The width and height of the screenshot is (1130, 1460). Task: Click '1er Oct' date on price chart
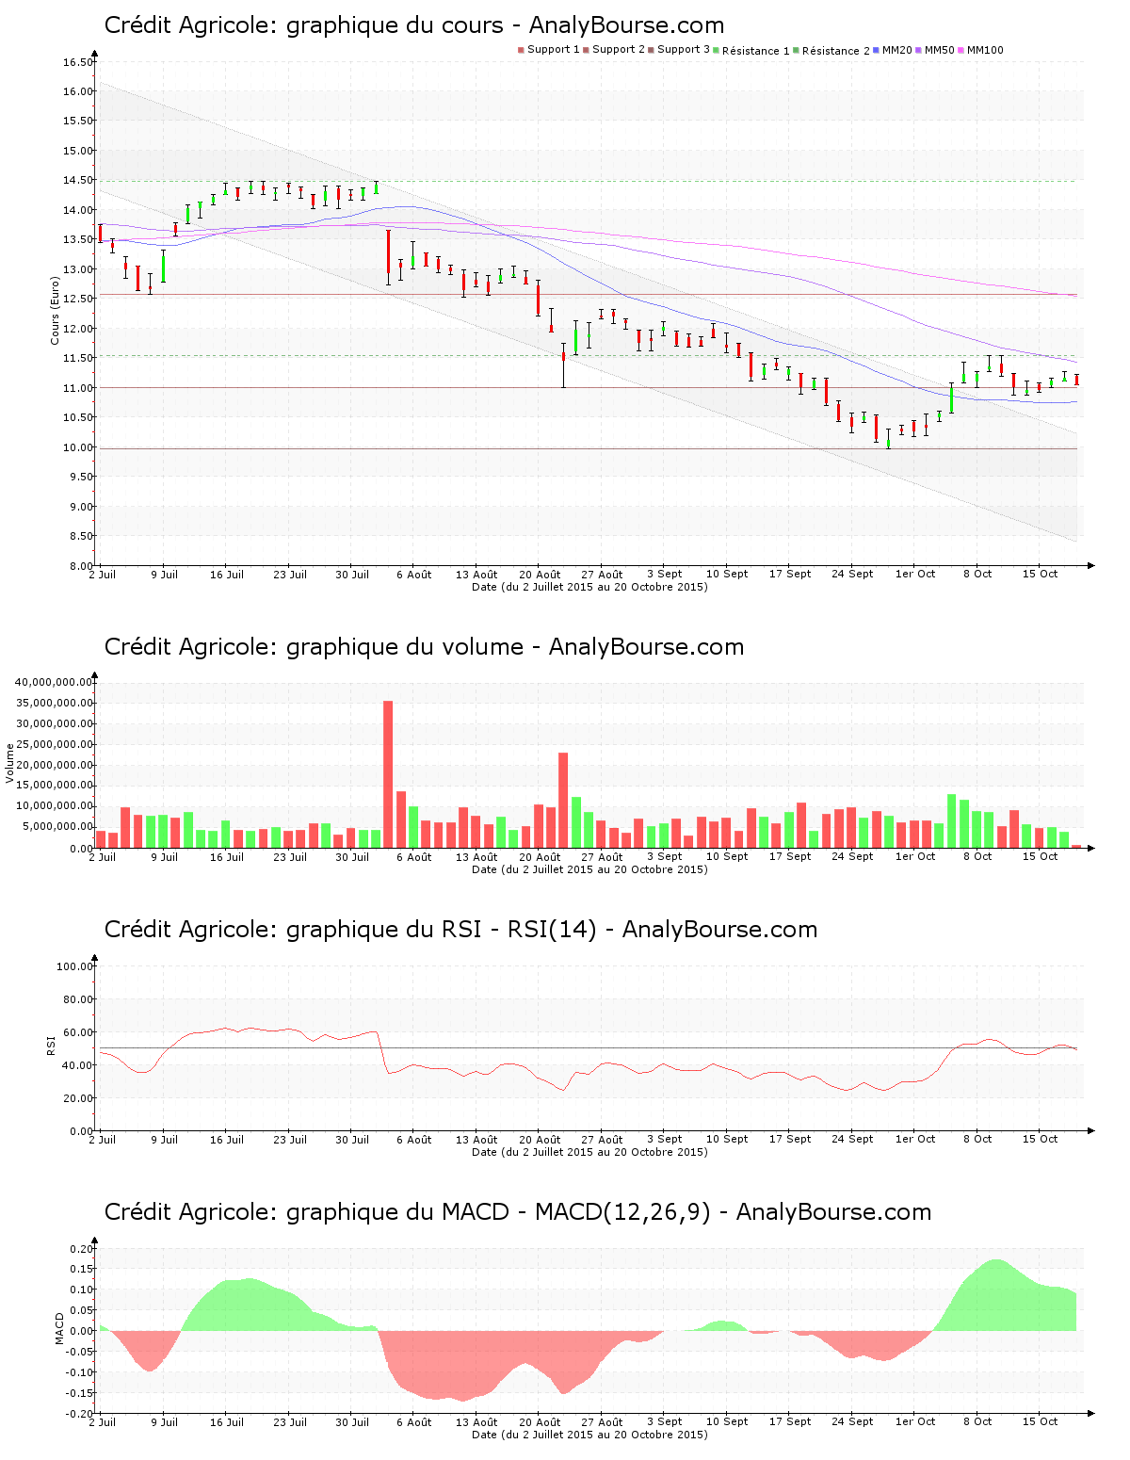(x=915, y=575)
